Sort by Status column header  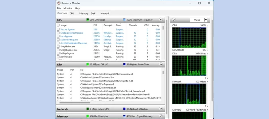118,25
